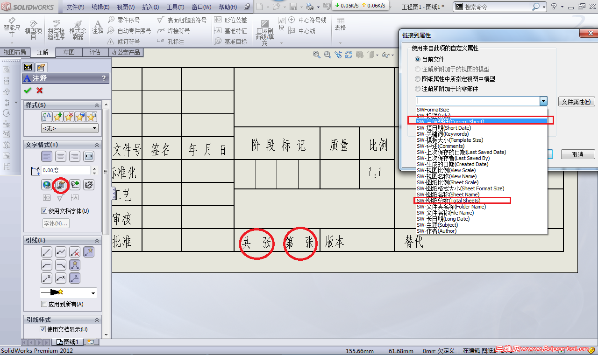The image size is (598, 355).
Task: Switch to the 草图 ribbon tab
Action: click(x=68, y=52)
